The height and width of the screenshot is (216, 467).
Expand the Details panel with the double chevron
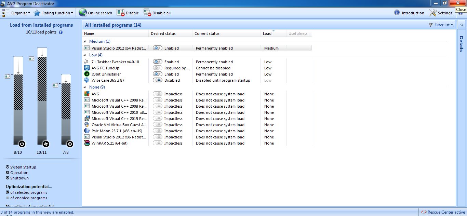pos(461,25)
